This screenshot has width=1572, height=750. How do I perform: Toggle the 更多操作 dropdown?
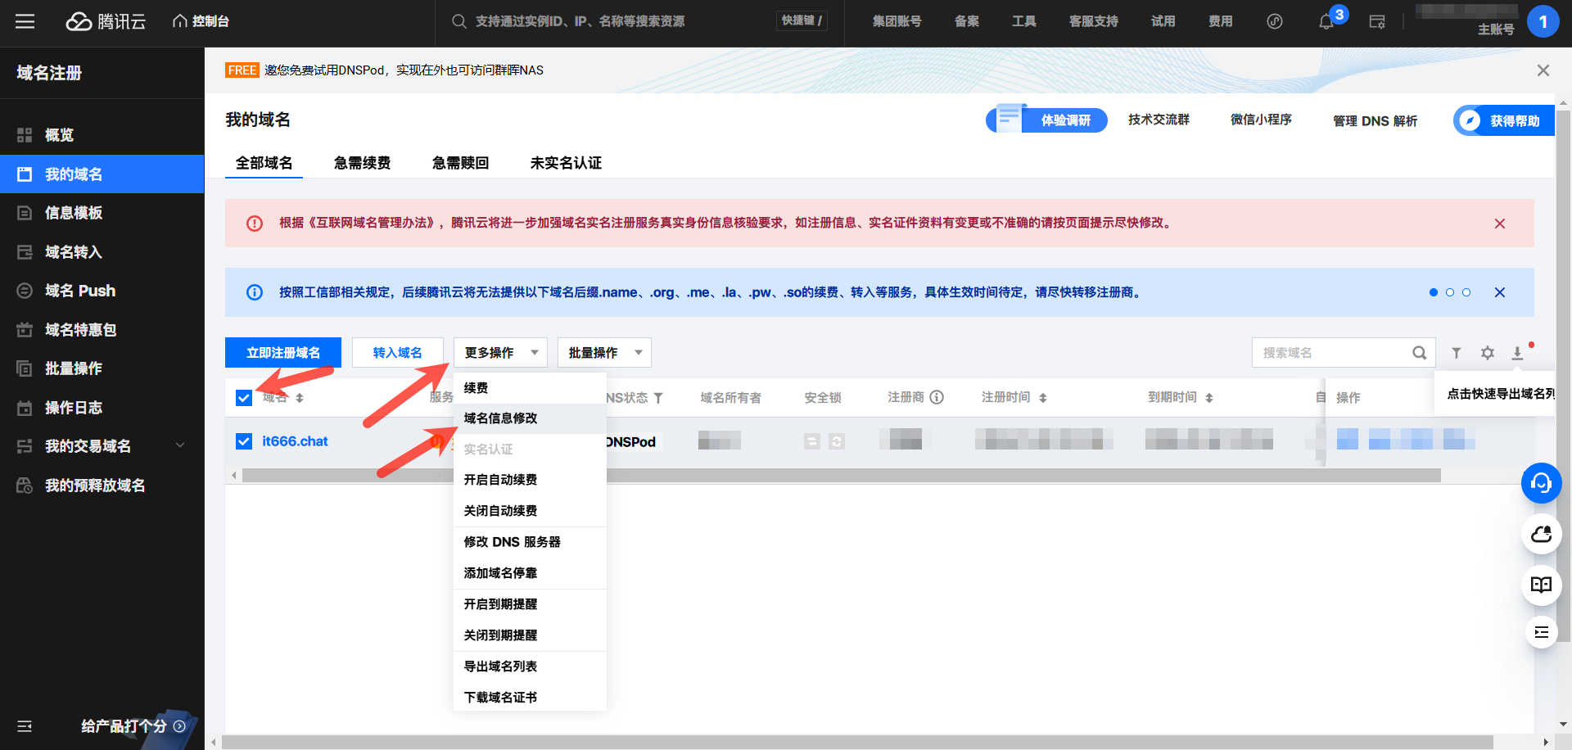pyautogui.click(x=500, y=353)
